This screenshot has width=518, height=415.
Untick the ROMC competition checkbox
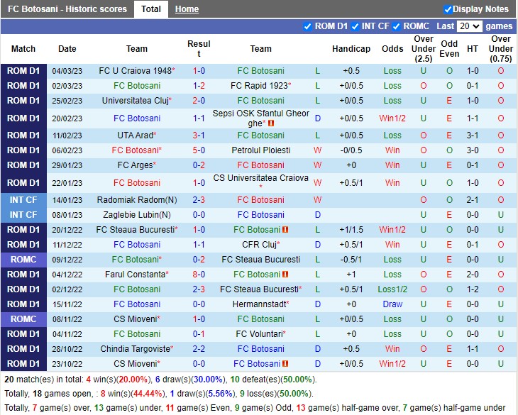(x=396, y=26)
